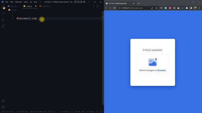Open the Search view in the activity bar
Screen dimensions: 202x113
click(x=3, y=13)
